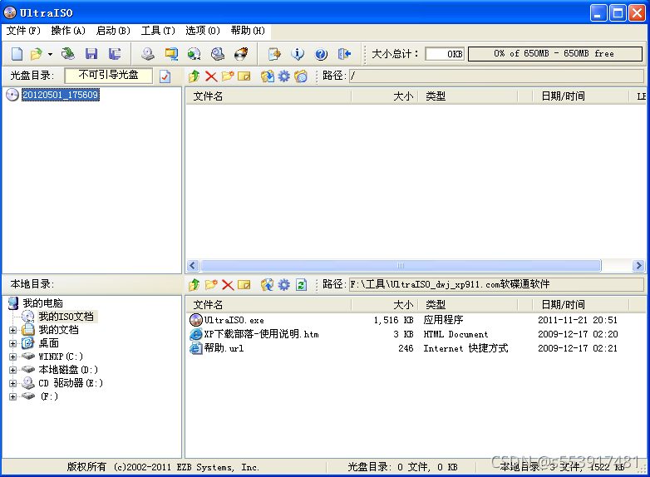Image resolution: width=650 pixels, height=477 pixels.
Task: Create new folder in disc directory
Action: 228,76
